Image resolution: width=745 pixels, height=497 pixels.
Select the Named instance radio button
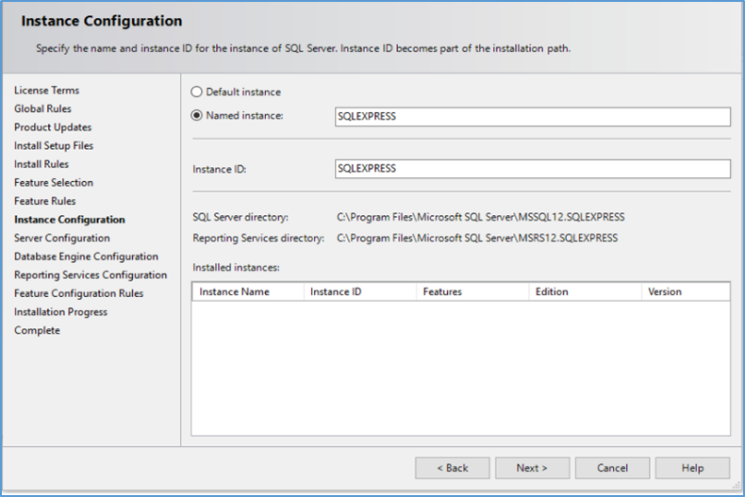tap(196, 115)
